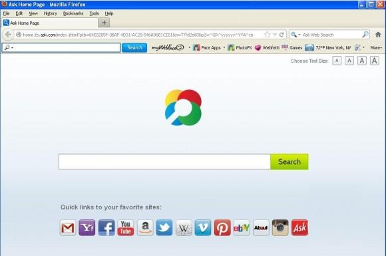Click the toolbar tools wrench icon
Image resolution: width=386 pixels, height=256 pixels.
(357, 47)
